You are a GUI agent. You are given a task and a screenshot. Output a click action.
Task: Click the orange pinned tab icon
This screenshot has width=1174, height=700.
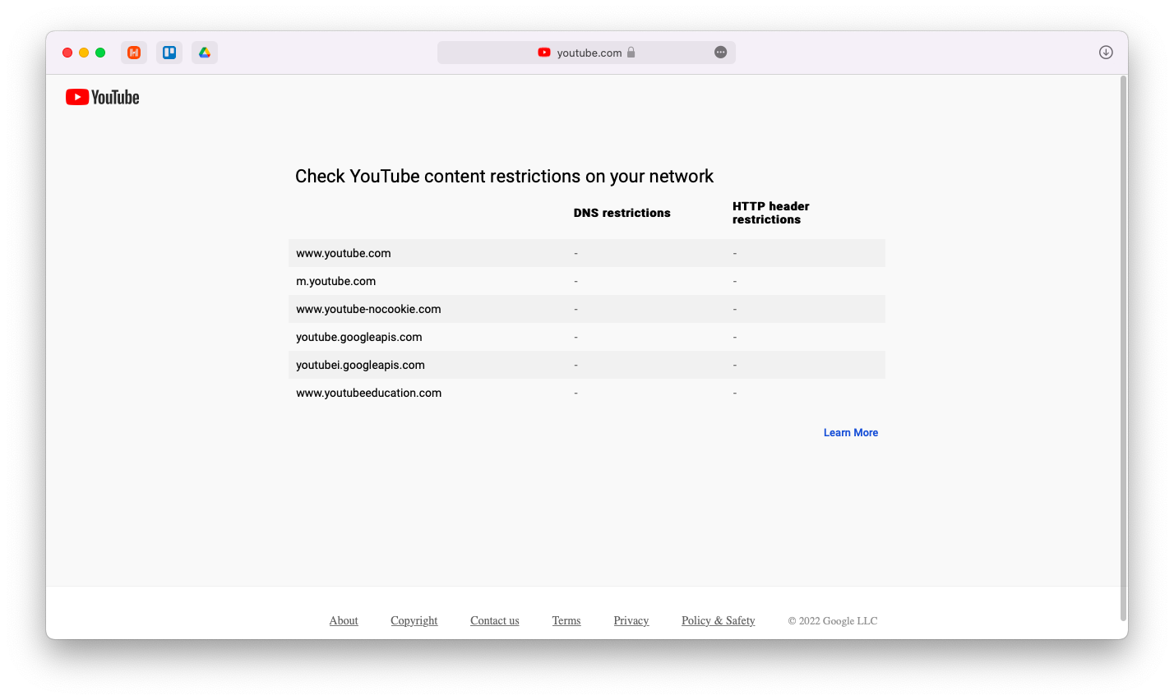(x=133, y=52)
